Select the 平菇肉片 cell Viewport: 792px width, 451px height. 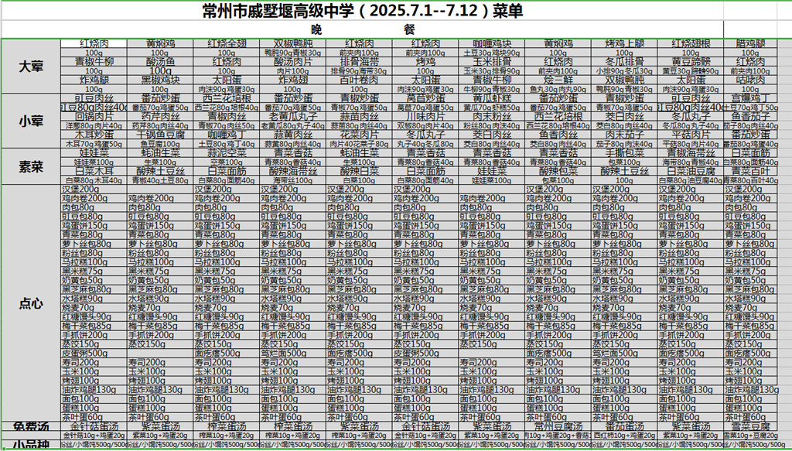690,135
